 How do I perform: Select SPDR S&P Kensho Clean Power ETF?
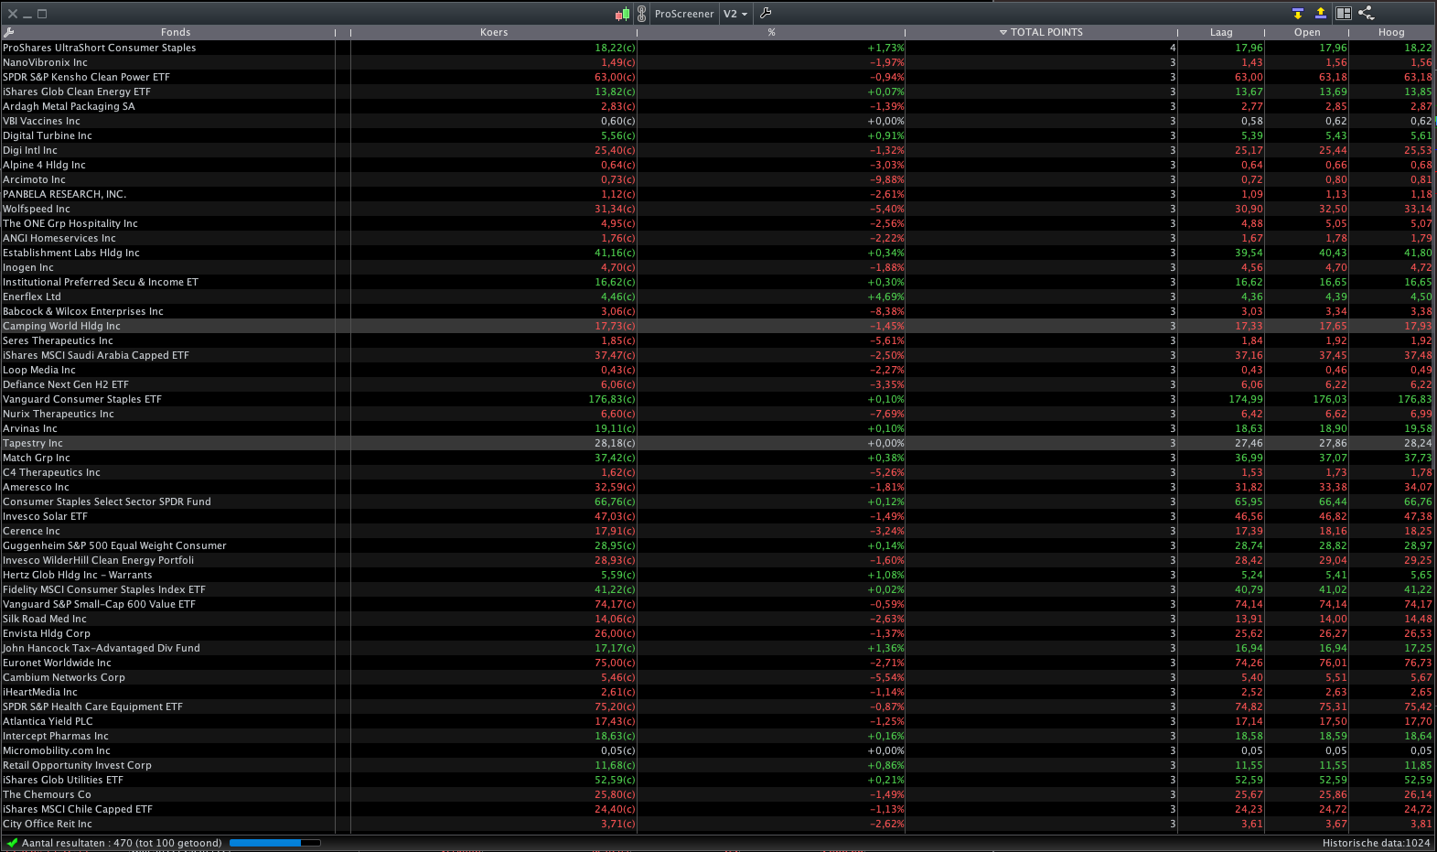718,77
